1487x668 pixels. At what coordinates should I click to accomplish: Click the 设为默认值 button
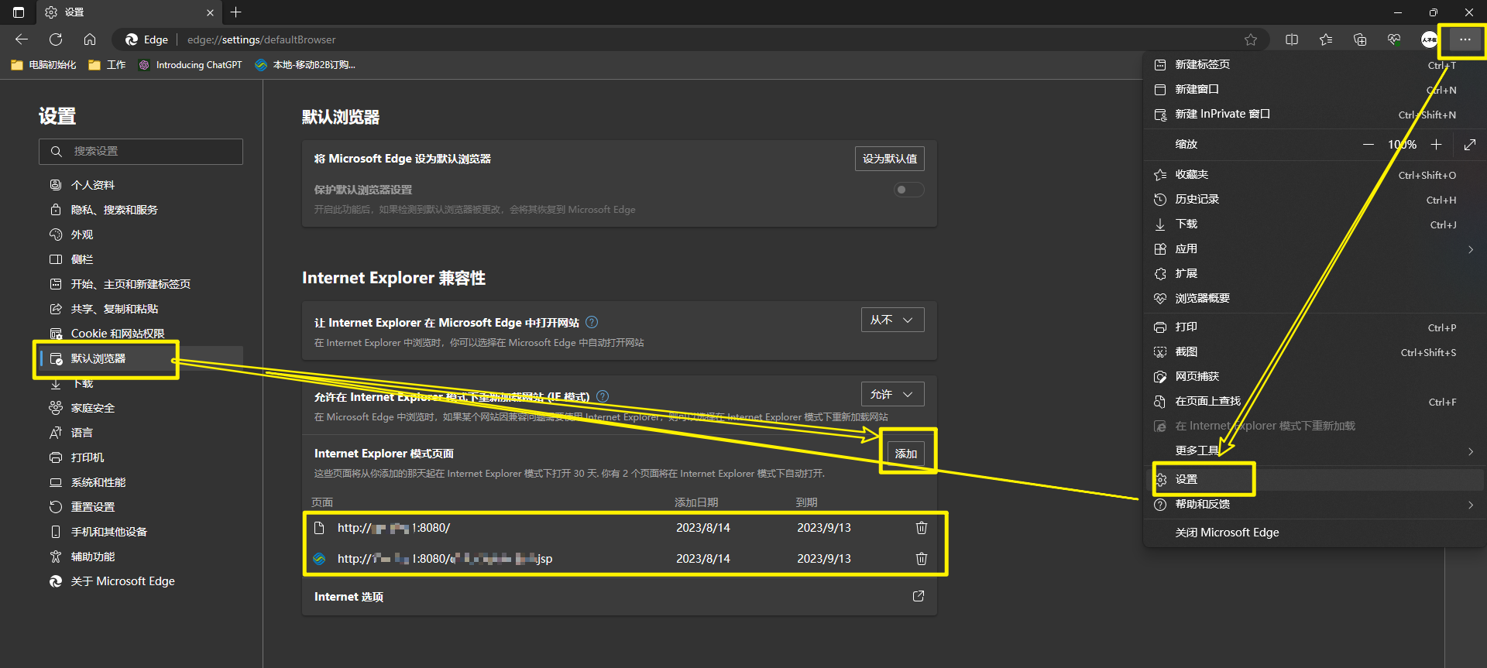point(889,159)
